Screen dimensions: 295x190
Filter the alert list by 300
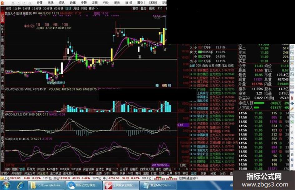(198, 66)
